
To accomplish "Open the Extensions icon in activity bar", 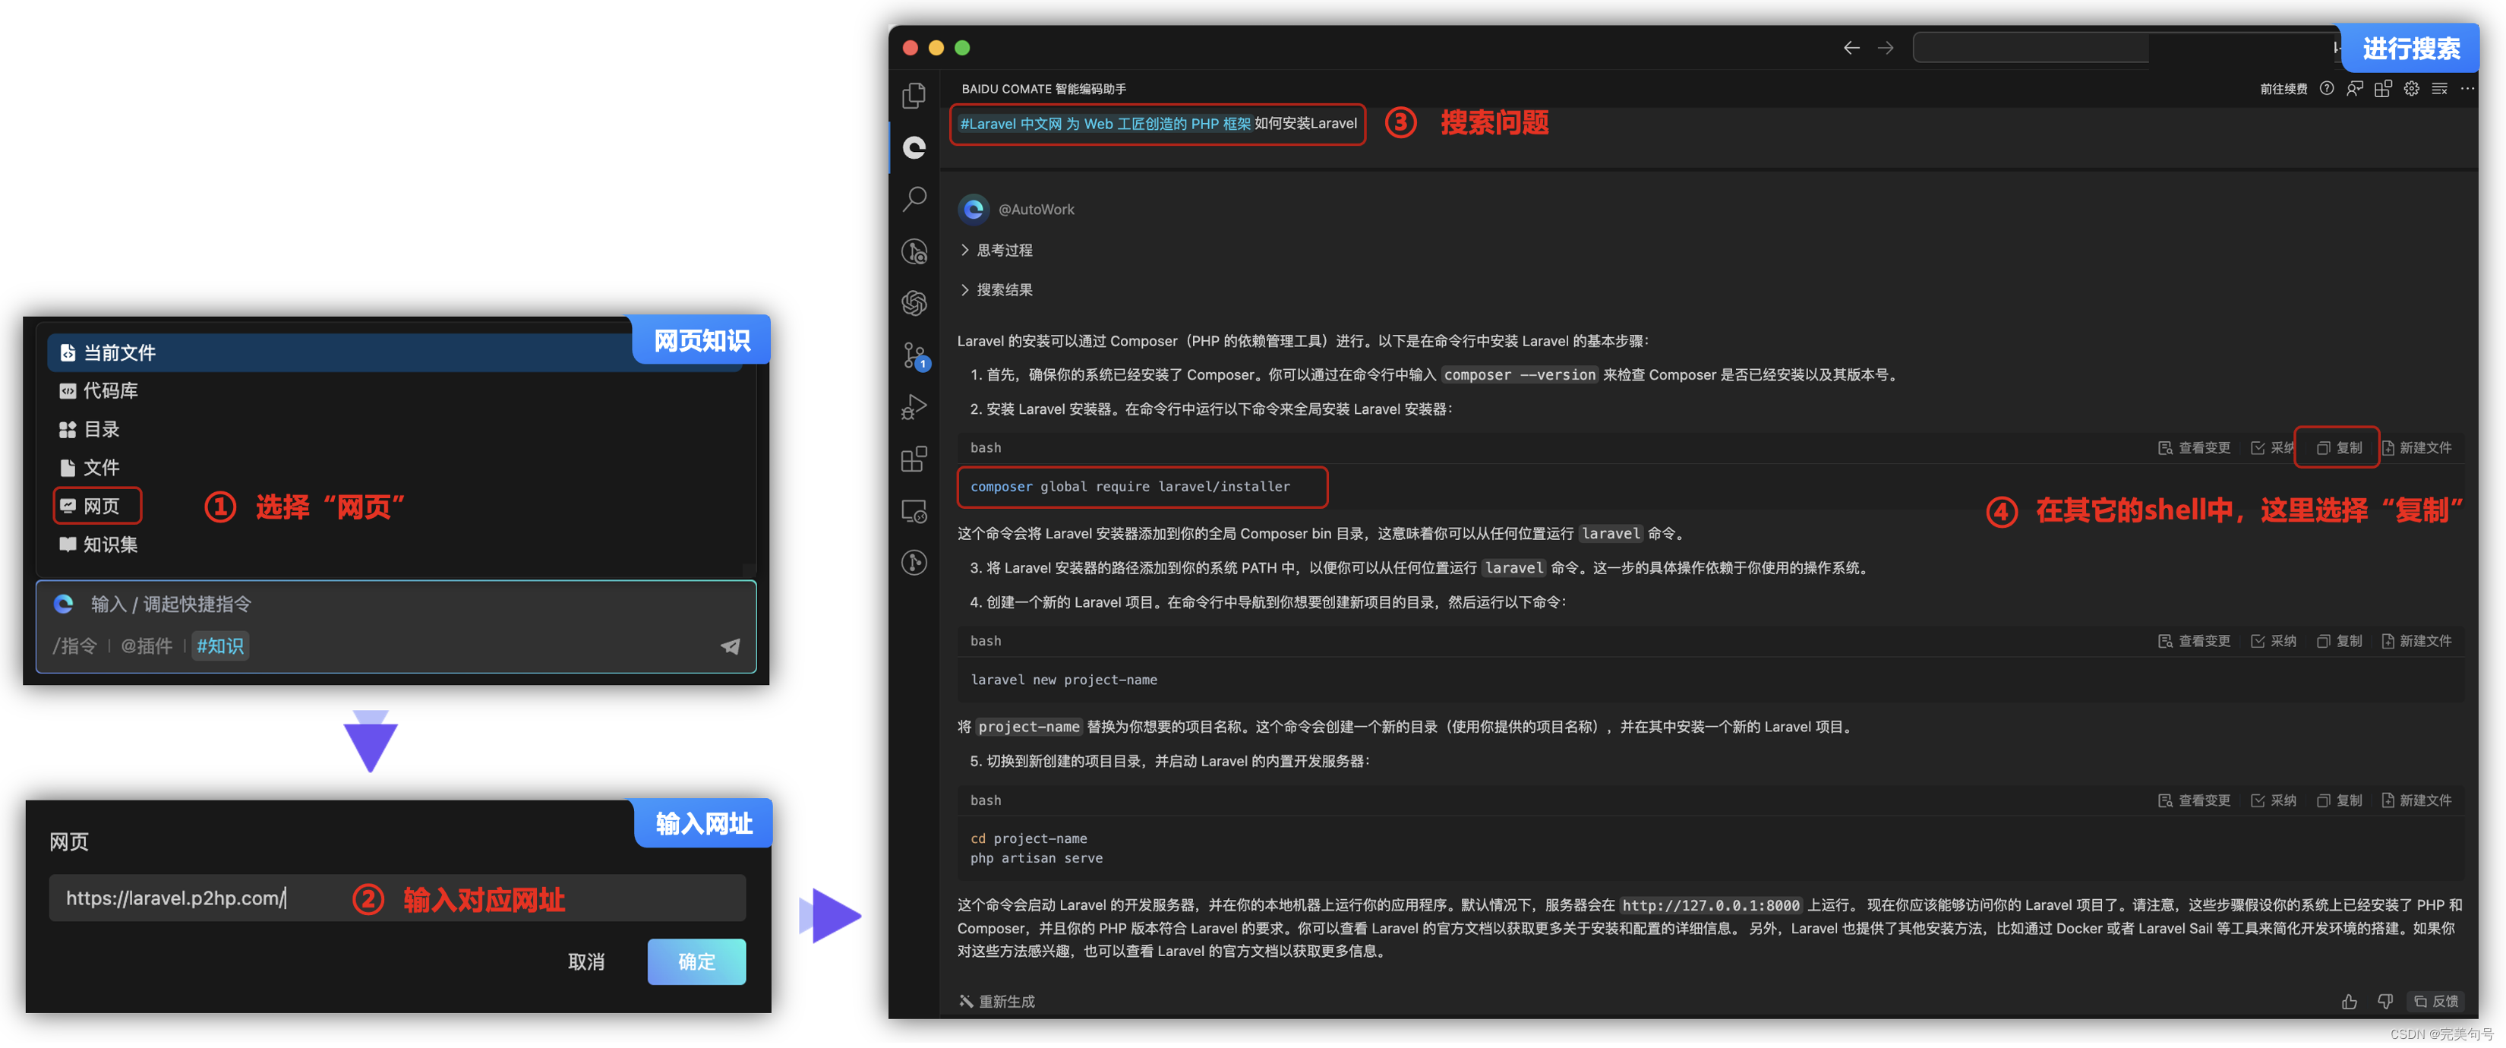I will pyautogui.click(x=914, y=459).
